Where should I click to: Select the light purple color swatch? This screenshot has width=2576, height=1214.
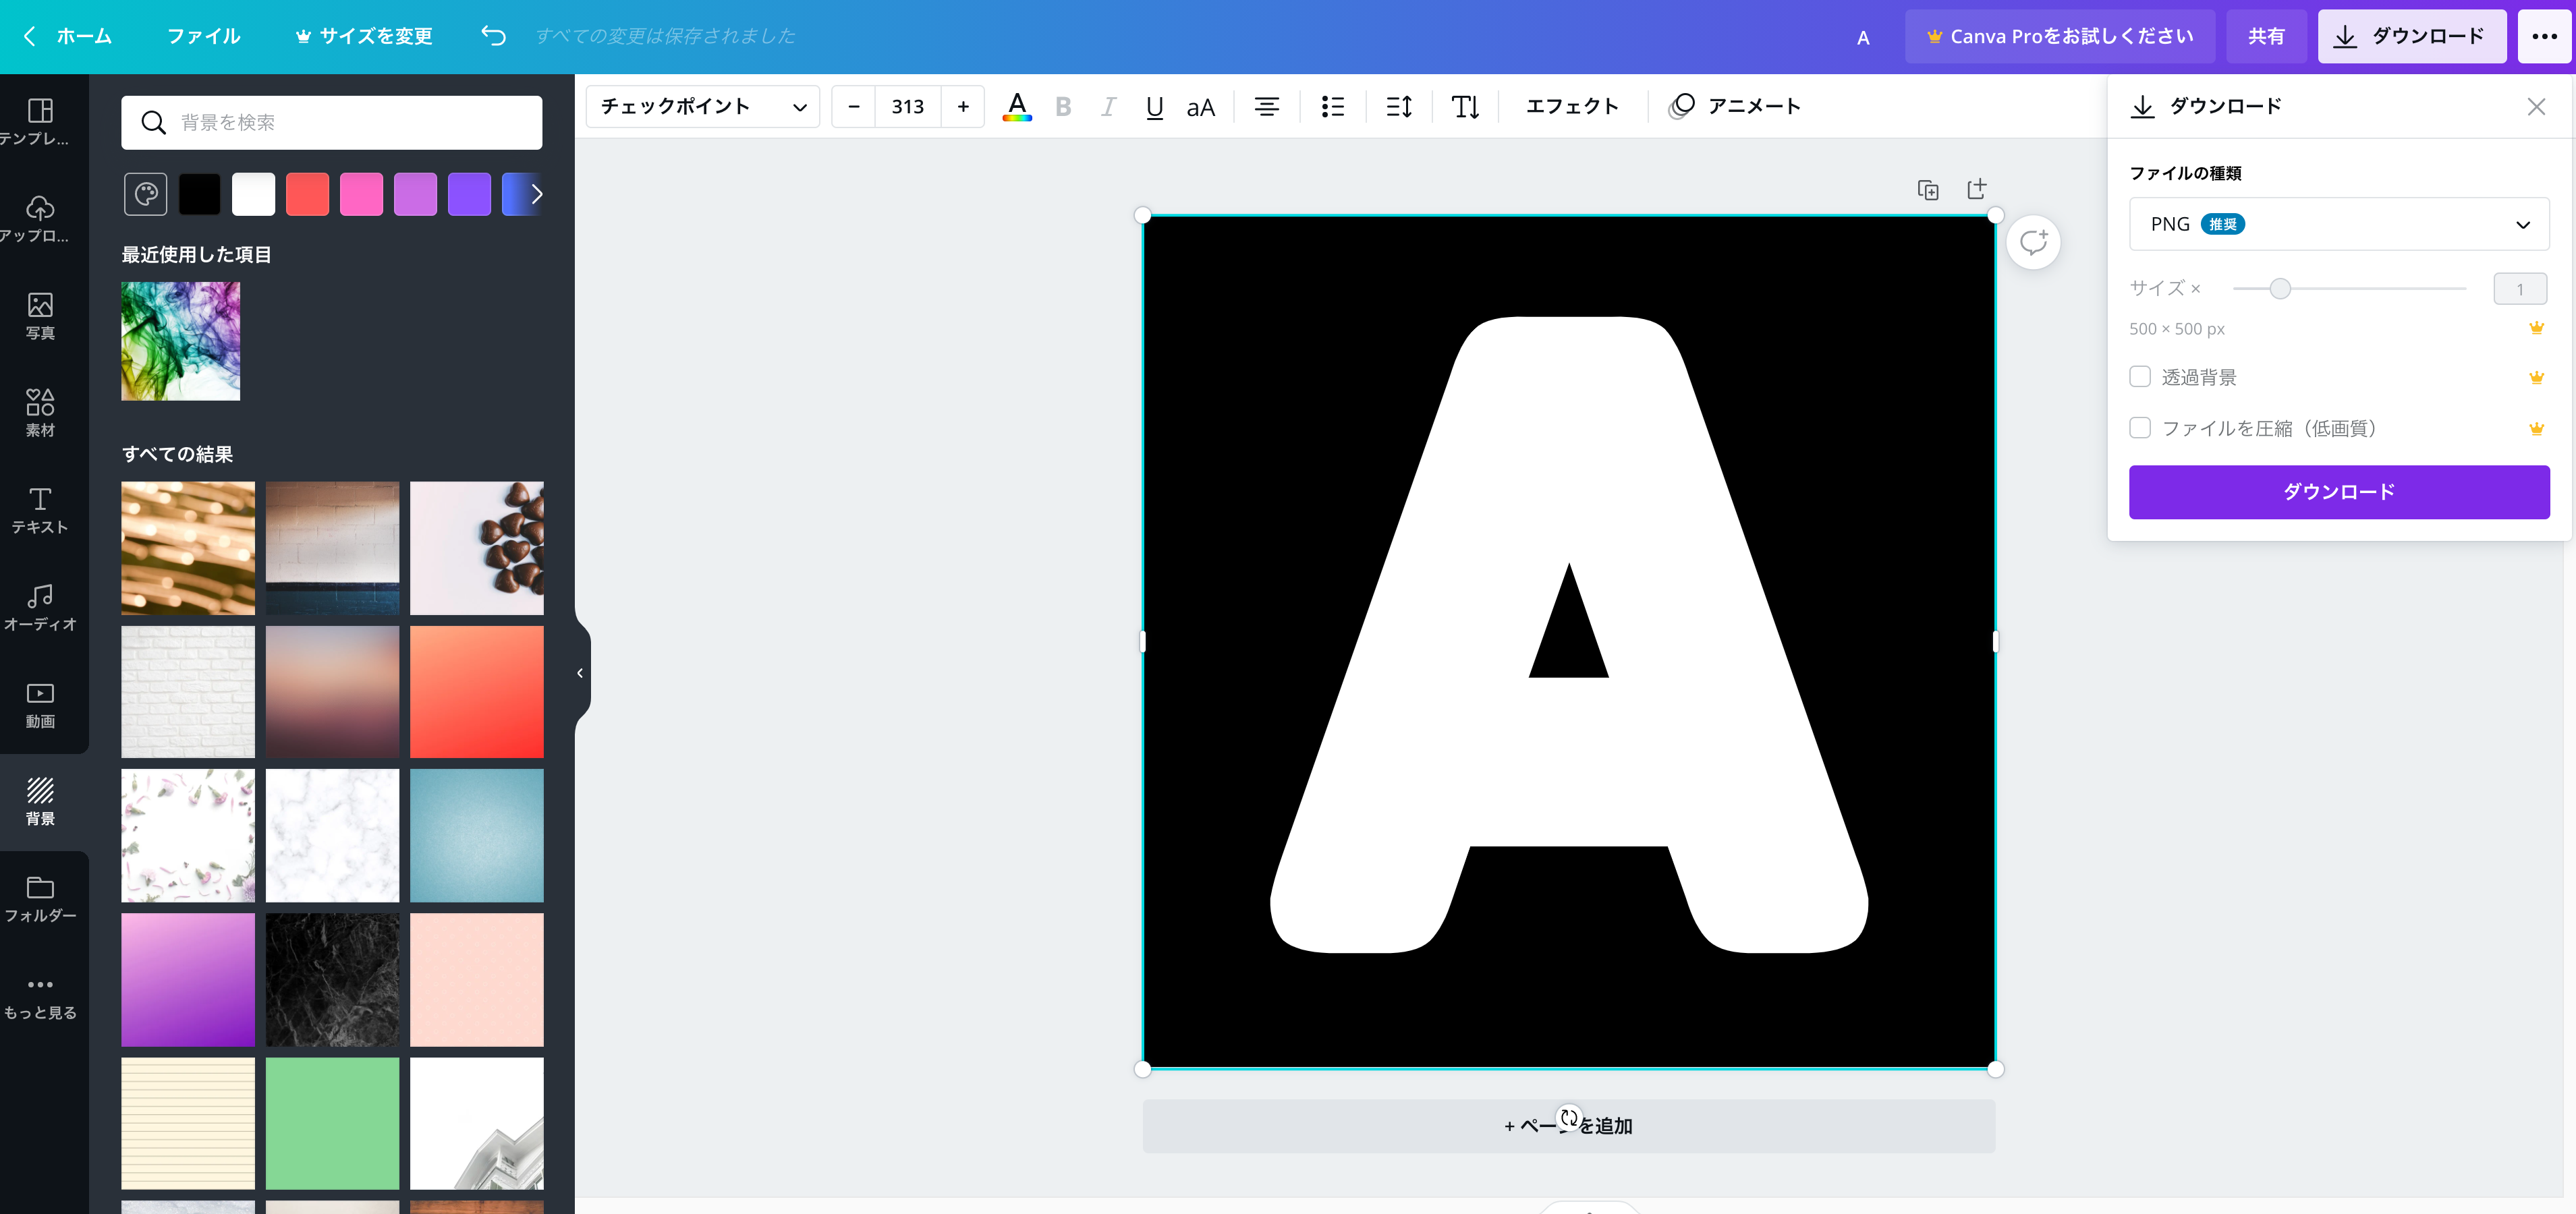(x=415, y=194)
